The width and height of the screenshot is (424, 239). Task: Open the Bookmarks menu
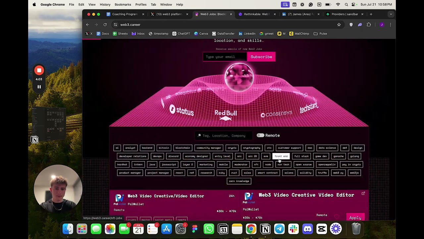123,5
